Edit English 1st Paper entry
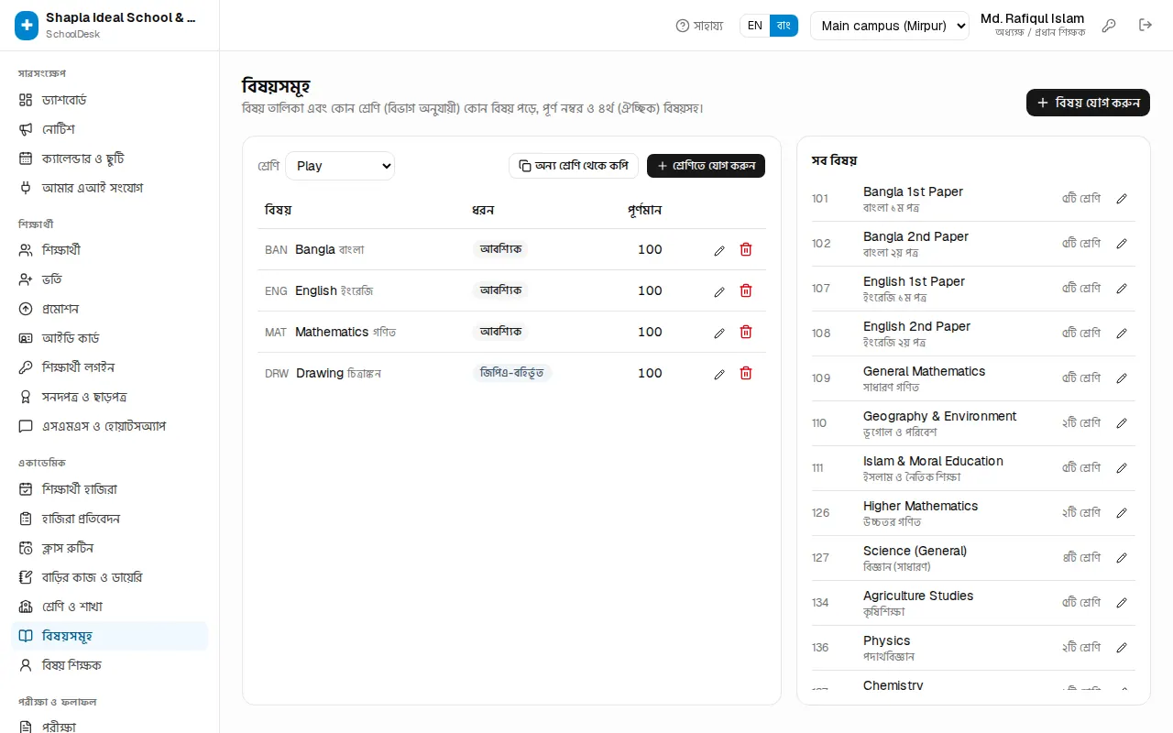Image resolution: width=1173 pixels, height=733 pixels. click(1122, 289)
